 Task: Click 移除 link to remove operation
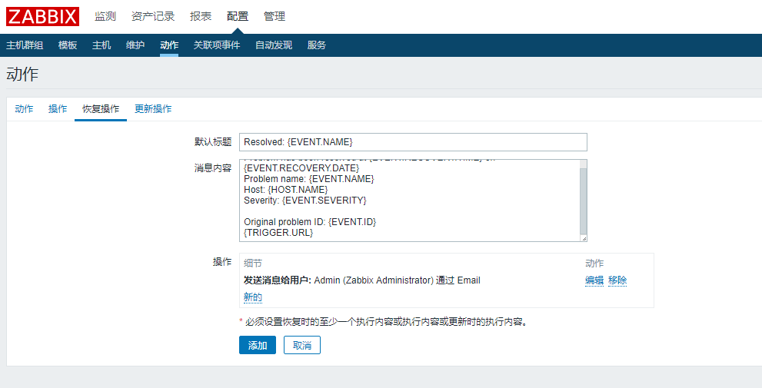pos(617,280)
